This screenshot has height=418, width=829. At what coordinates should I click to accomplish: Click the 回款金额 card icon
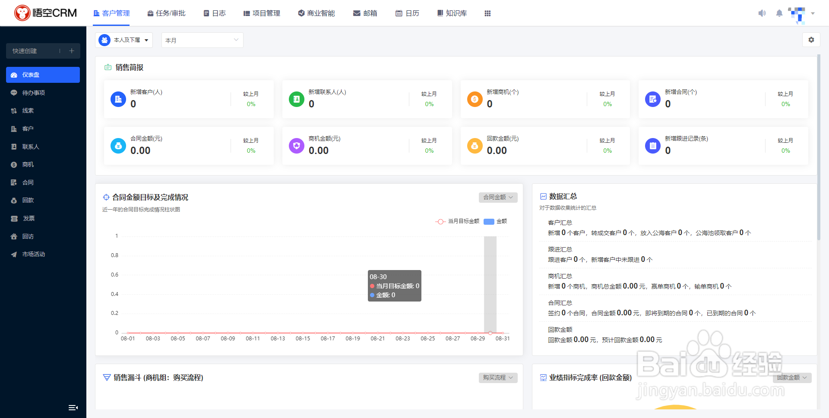[475, 146]
